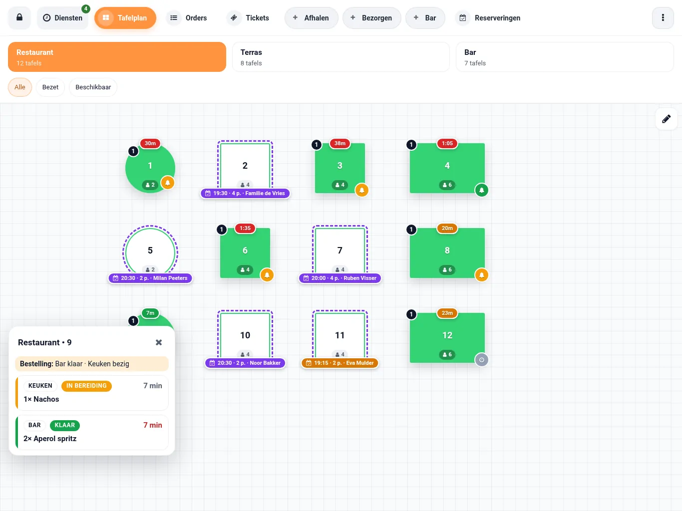
Task: Click the green bell on table 4
Action: [x=482, y=190]
